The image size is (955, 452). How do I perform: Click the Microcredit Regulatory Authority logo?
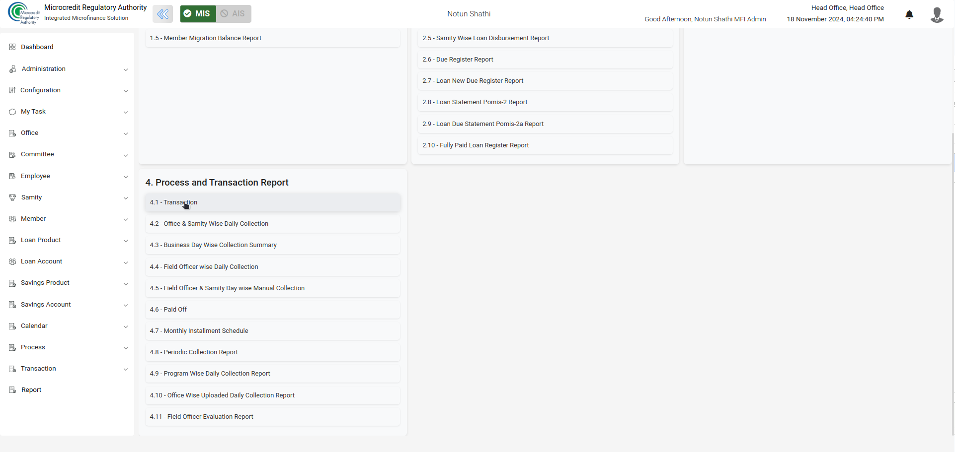click(23, 13)
